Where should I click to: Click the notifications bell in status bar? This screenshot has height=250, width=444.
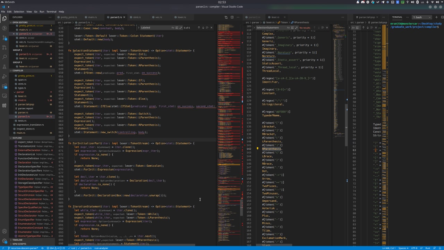click(x=440, y=248)
